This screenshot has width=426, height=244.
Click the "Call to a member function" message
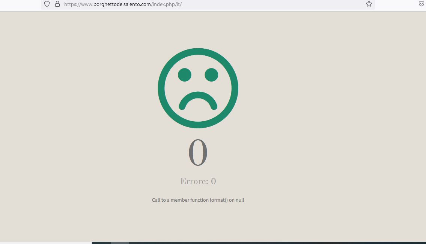click(x=180, y=200)
